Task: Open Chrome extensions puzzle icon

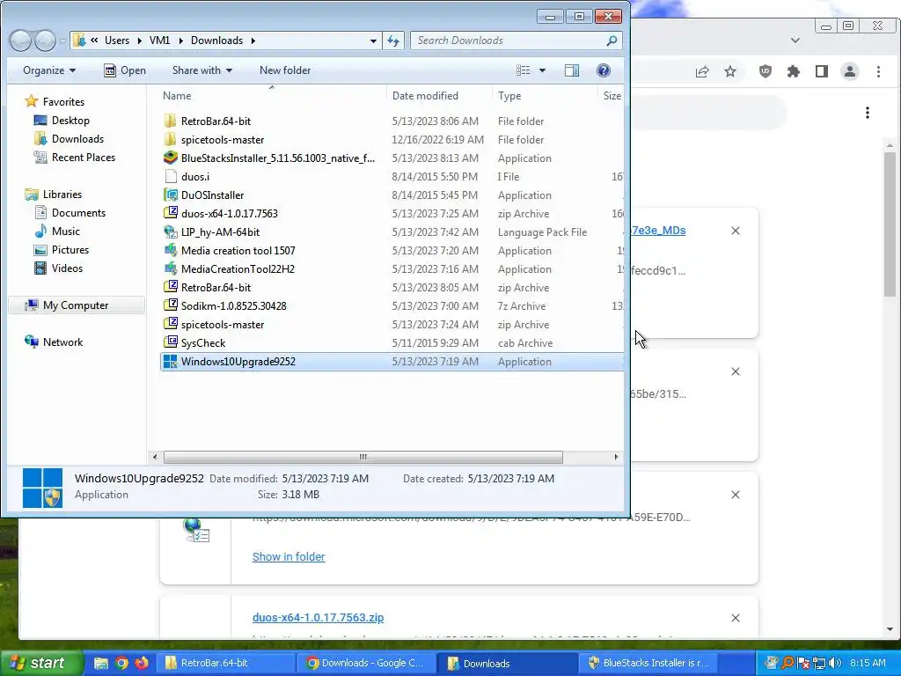Action: [794, 72]
